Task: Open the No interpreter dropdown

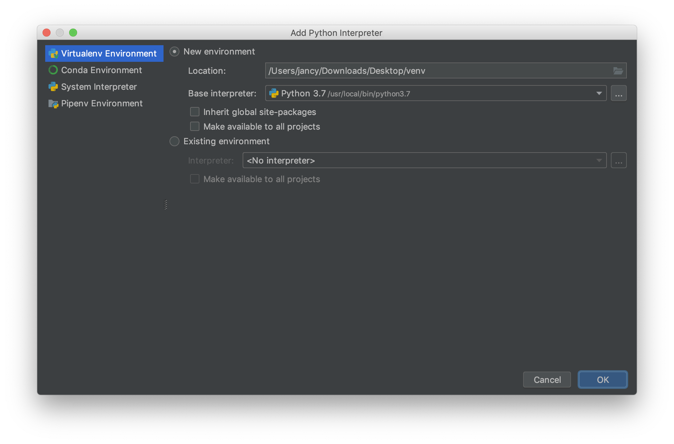Action: click(424, 161)
